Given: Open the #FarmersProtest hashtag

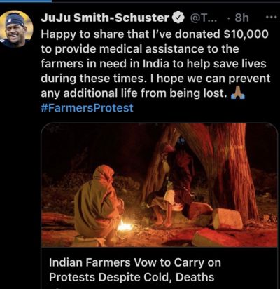Looking at the screenshot, I should (x=87, y=108).
